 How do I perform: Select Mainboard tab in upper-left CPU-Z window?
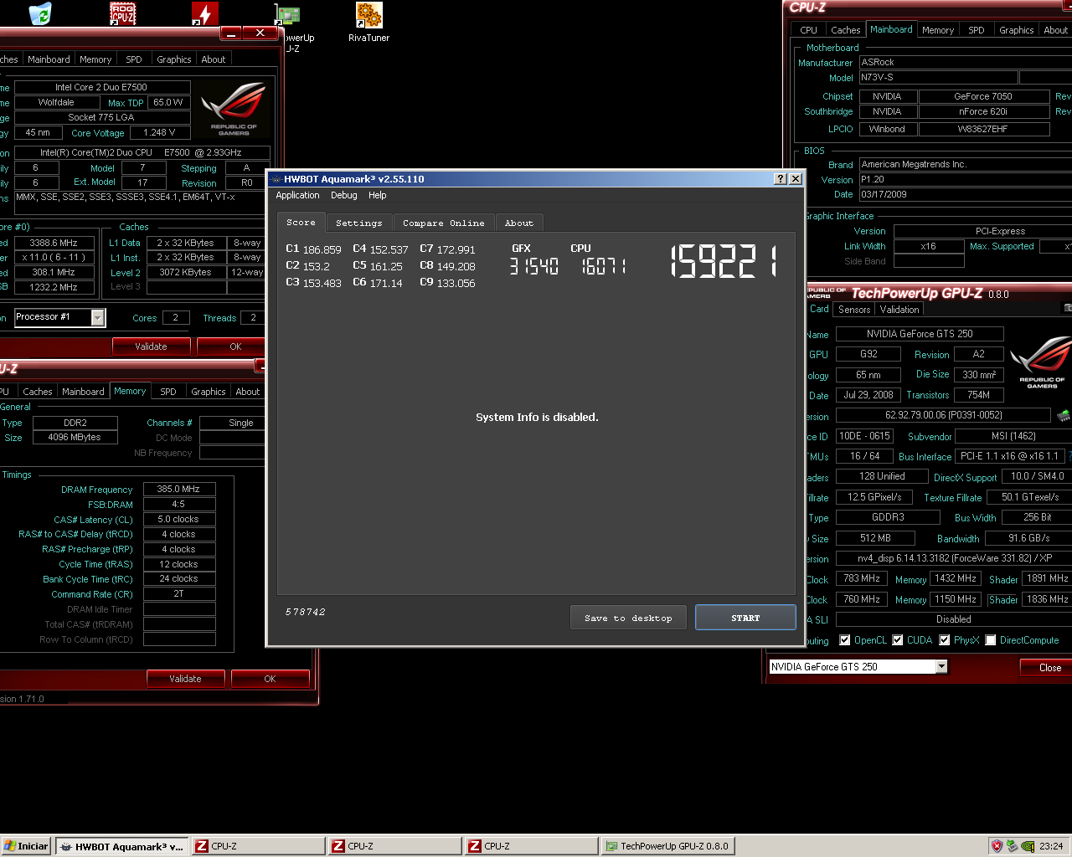point(49,59)
